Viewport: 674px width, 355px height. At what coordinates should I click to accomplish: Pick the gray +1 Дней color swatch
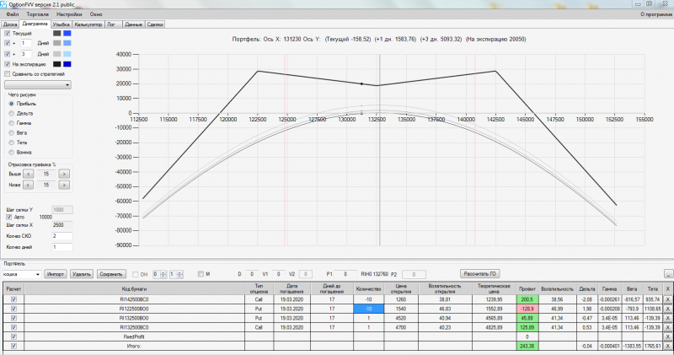pos(56,43)
